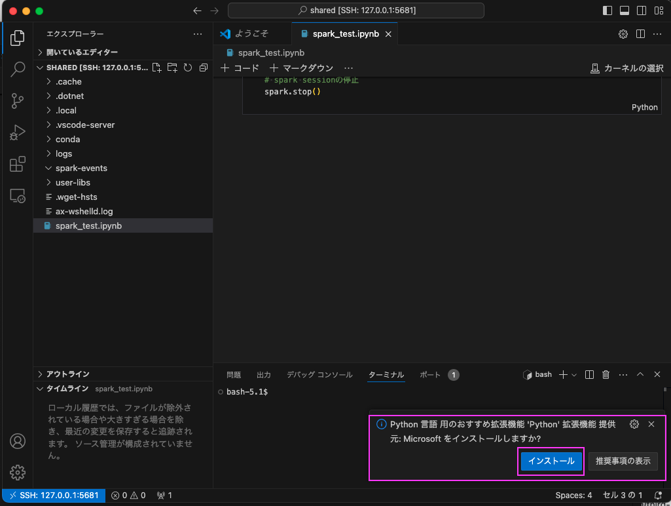Viewport: 671px width, 506px height.
Task: Open notification settings gear icon
Action: point(634,424)
